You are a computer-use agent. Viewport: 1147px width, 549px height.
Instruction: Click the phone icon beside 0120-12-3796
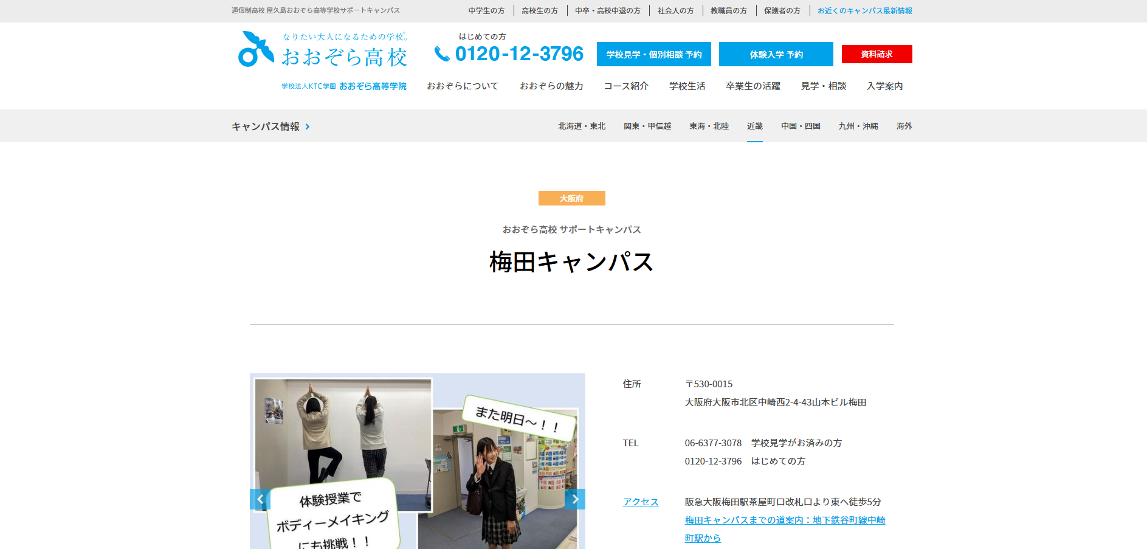[442, 54]
